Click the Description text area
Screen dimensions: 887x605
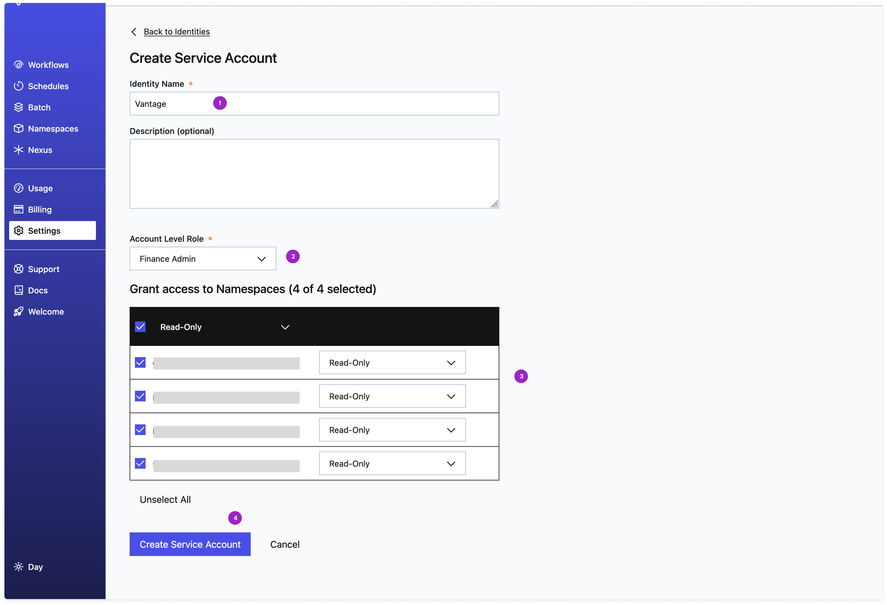314,174
